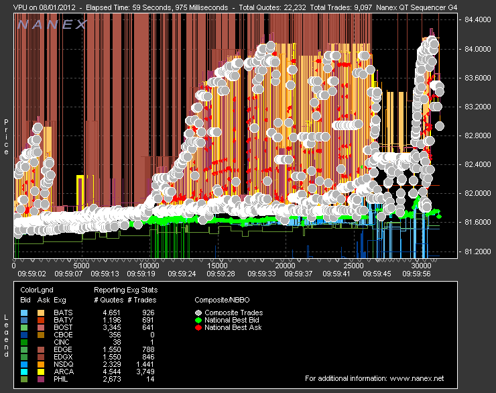Select the BATY ask color swatch
Image resolution: width=496 pixels, height=393 pixels.
point(41,320)
